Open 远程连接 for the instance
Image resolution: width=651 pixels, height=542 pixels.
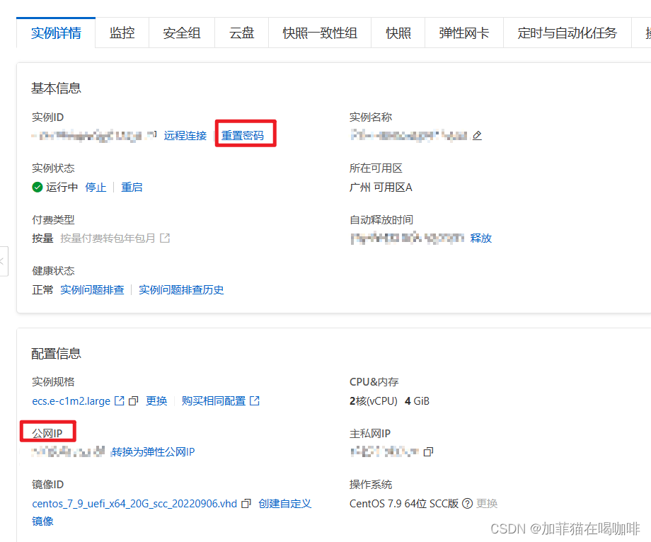pos(185,135)
